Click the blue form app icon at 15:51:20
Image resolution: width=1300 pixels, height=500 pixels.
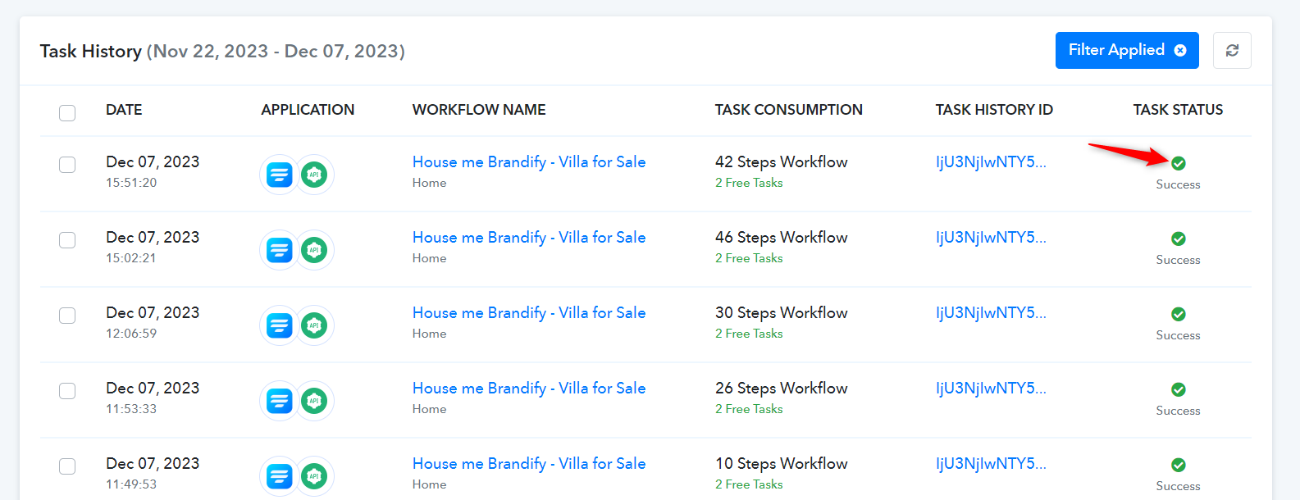[x=280, y=175]
